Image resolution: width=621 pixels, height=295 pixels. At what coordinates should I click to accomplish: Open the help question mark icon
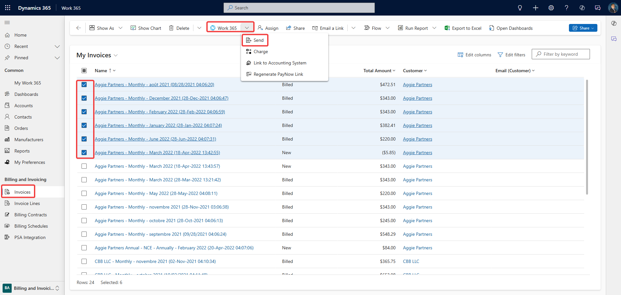coord(566,8)
